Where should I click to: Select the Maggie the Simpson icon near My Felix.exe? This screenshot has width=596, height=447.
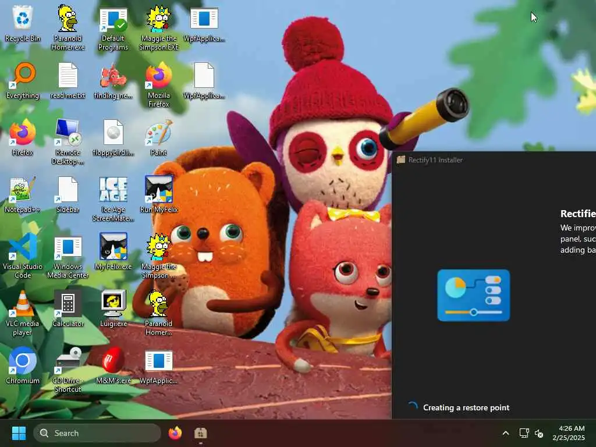point(158,256)
